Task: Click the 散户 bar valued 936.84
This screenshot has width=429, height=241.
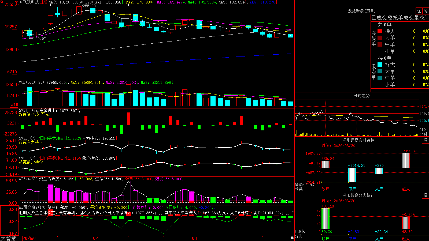Action: (x=326, y=164)
